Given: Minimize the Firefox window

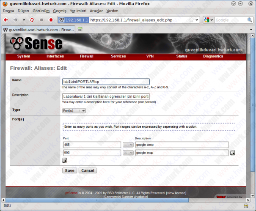Looking at the screenshot, I should coord(234,3).
